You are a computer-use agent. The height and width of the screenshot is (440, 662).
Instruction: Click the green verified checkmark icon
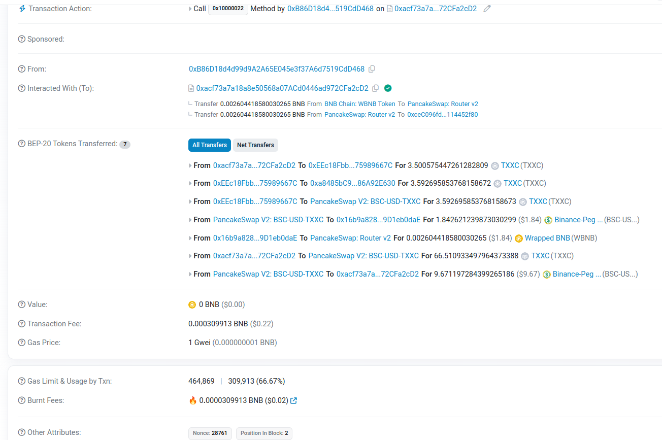(388, 88)
